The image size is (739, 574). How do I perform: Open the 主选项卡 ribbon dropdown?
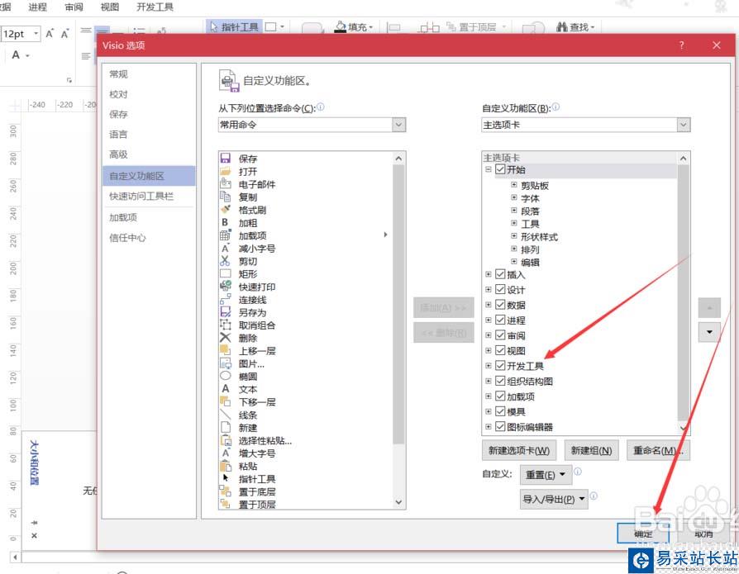(684, 125)
